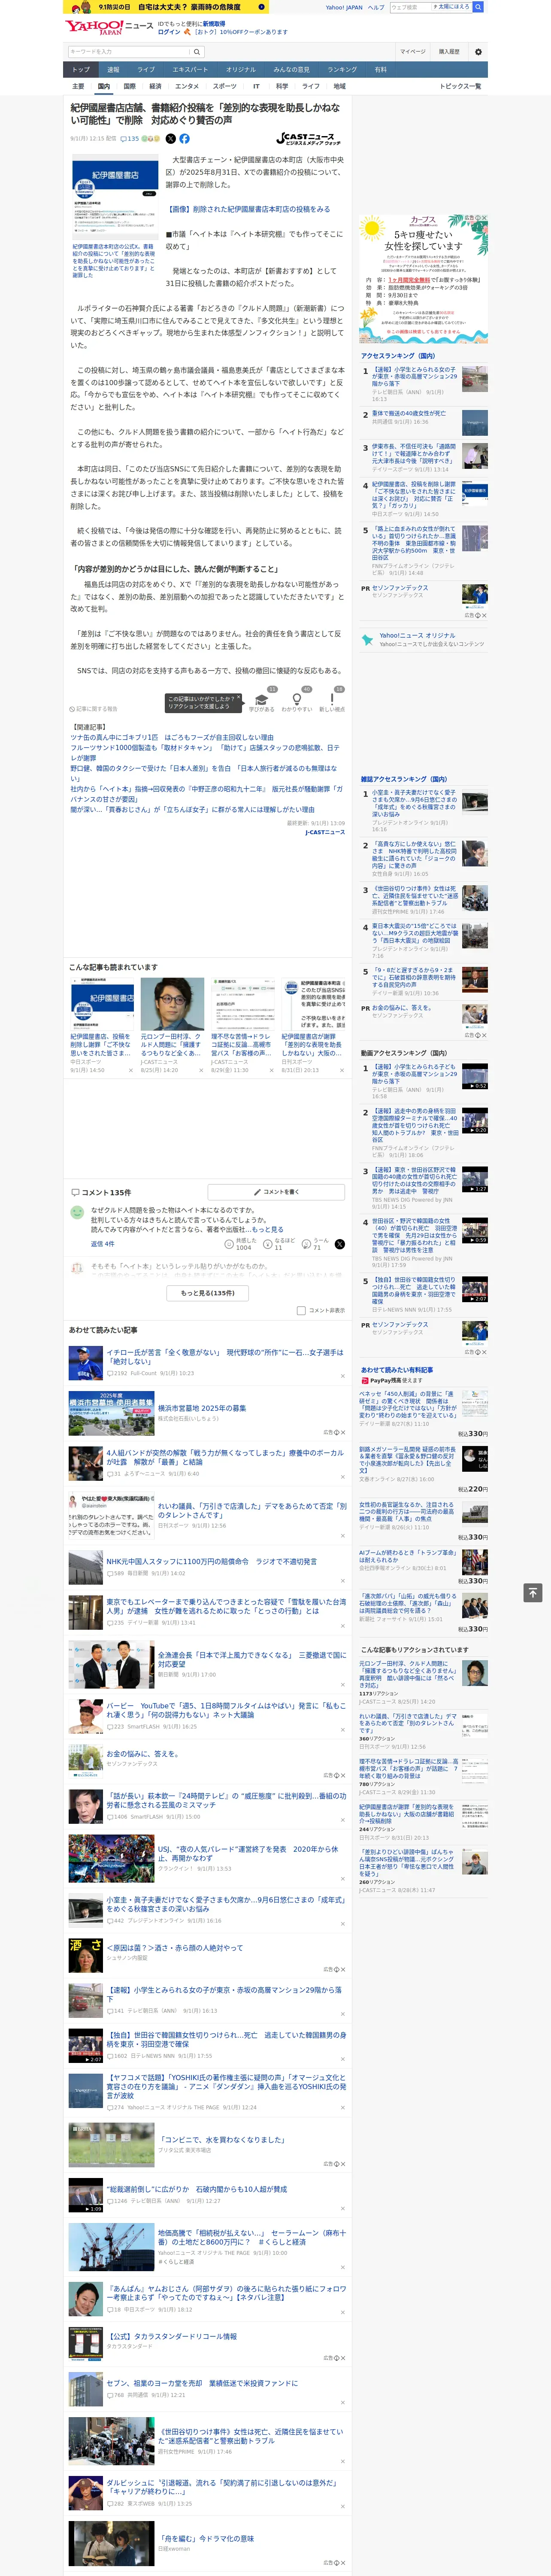The image size is (551, 2576).
Task: Open the イチロー氏が苦言 recommended article
Action: 225,1357
